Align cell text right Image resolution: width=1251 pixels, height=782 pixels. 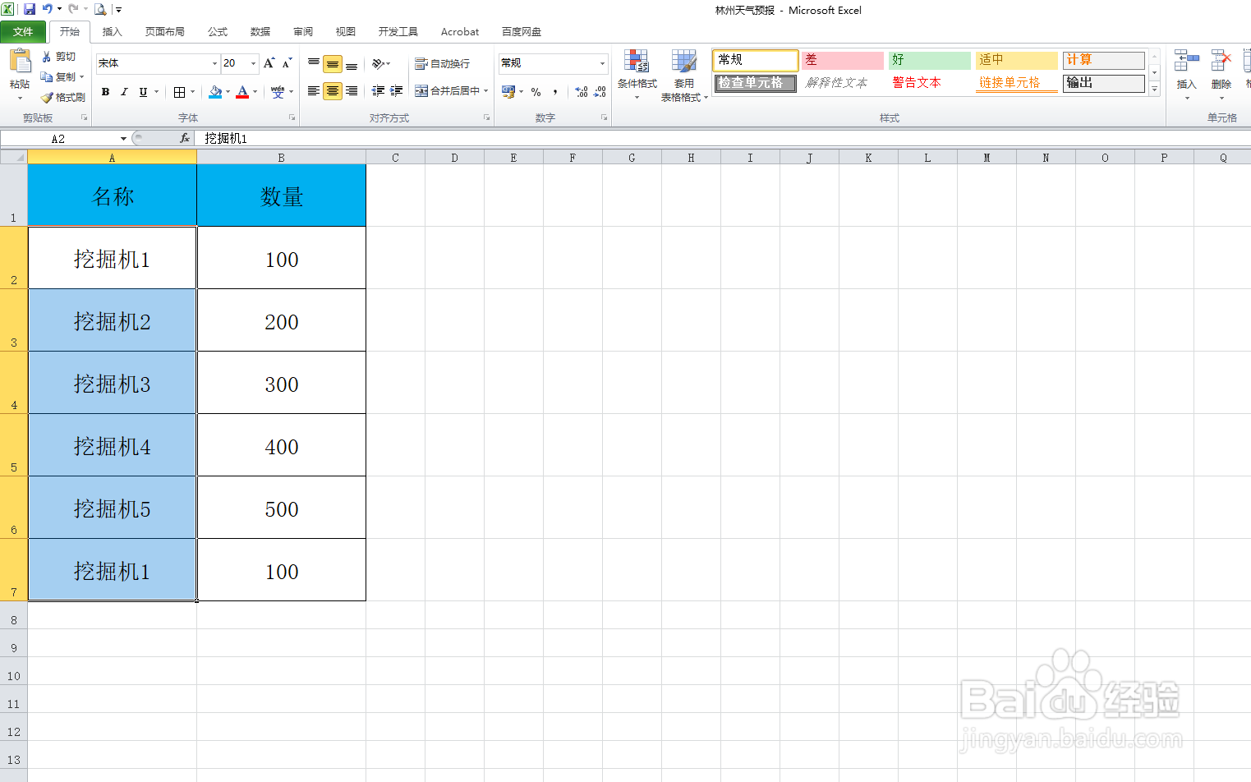click(x=352, y=91)
